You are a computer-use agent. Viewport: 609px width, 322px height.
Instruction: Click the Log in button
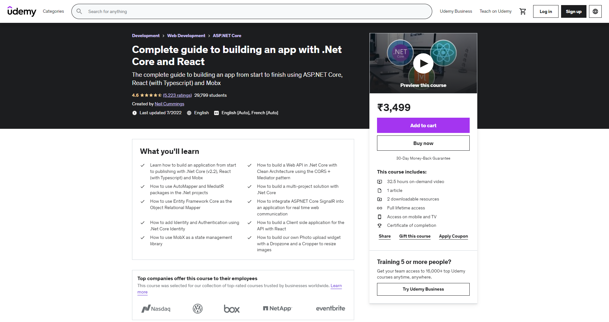546,11
